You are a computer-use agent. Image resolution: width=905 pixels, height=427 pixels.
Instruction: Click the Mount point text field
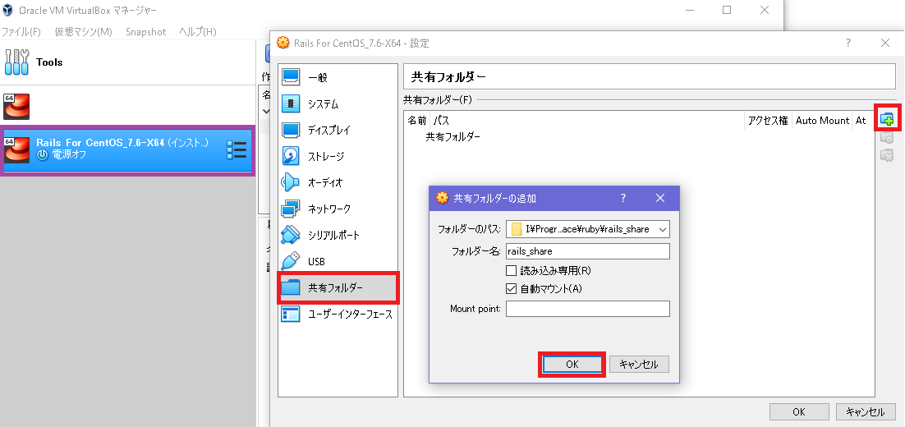coord(587,309)
